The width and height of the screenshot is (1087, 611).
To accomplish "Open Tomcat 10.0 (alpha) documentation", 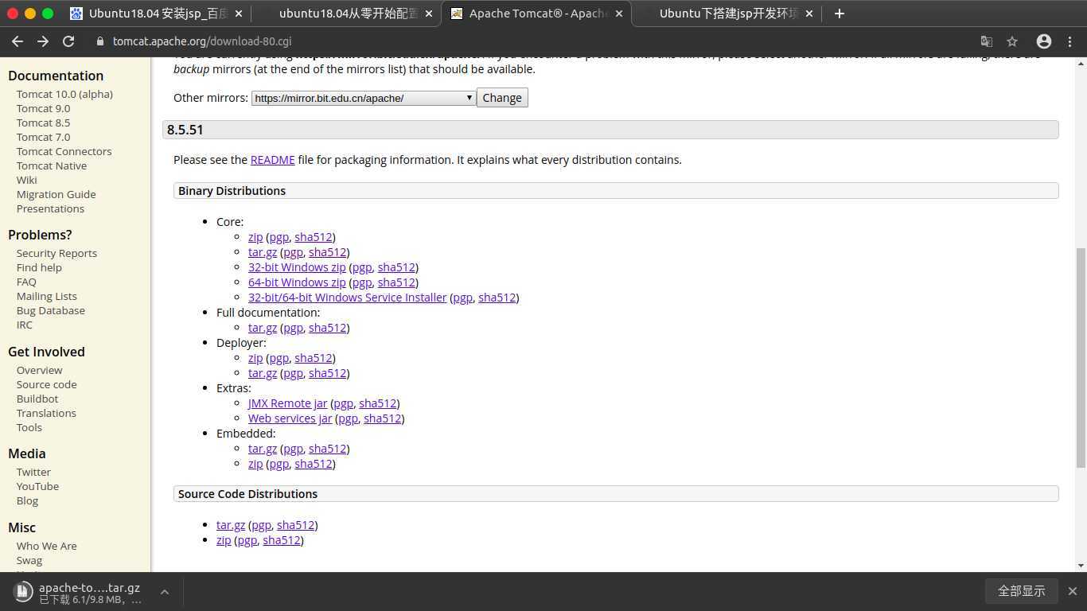I will (x=64, y=94).
